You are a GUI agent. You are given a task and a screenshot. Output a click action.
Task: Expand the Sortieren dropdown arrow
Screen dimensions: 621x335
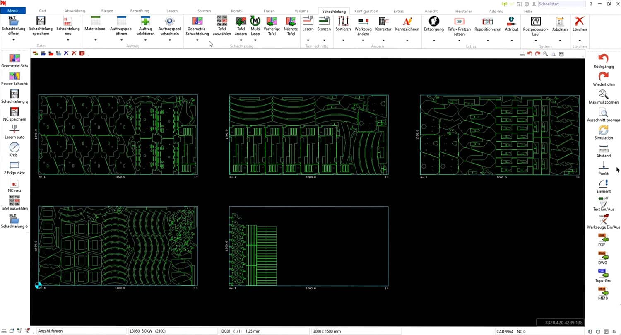(x=343, y=40)
